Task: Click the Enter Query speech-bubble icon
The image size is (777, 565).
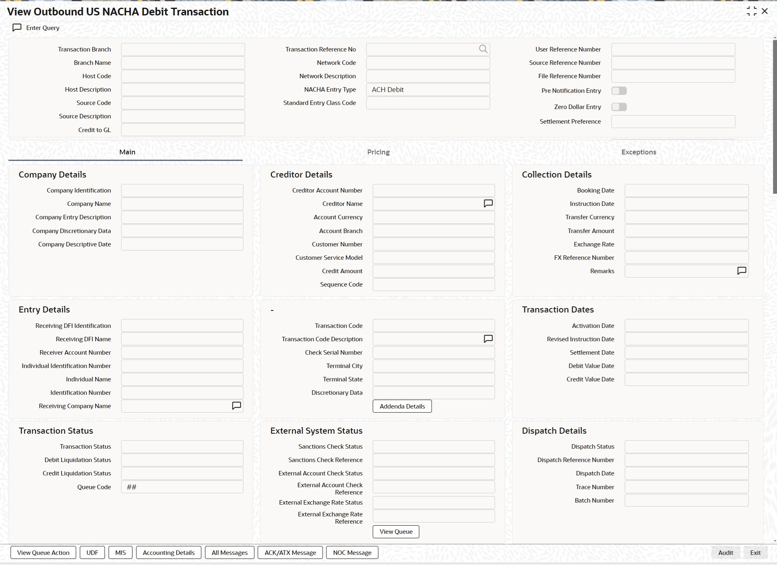Action: (x=17, y=28)
